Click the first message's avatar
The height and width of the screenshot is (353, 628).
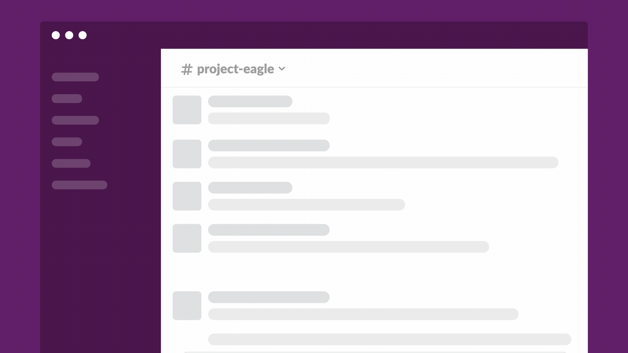tap(187, 110)
